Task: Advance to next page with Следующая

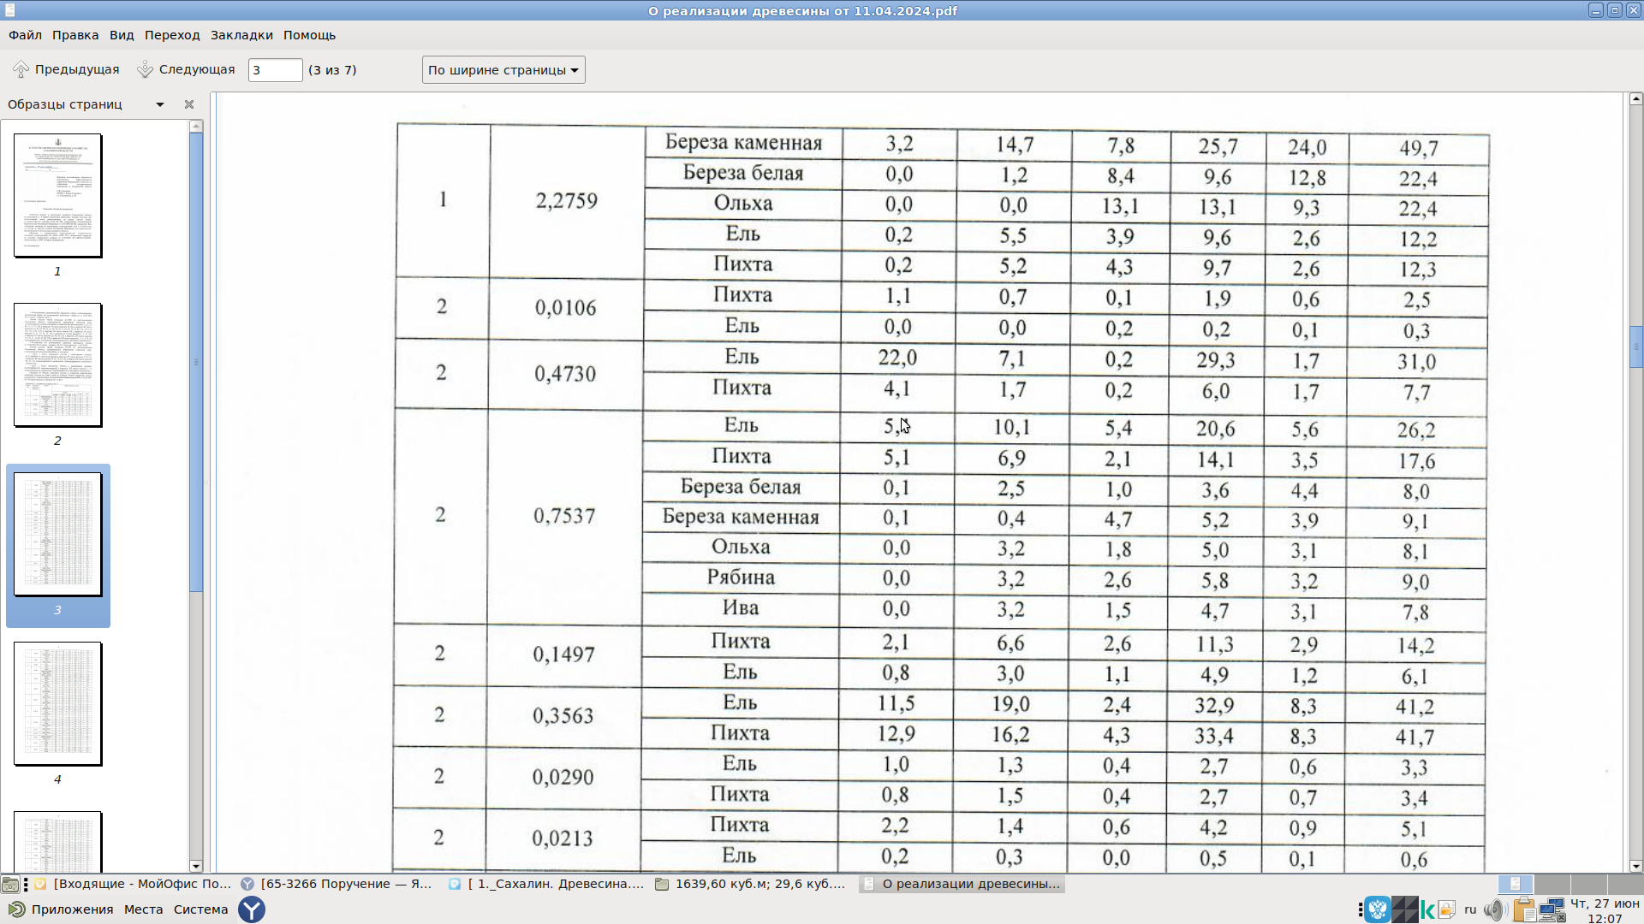Action: tap(186, 69)
